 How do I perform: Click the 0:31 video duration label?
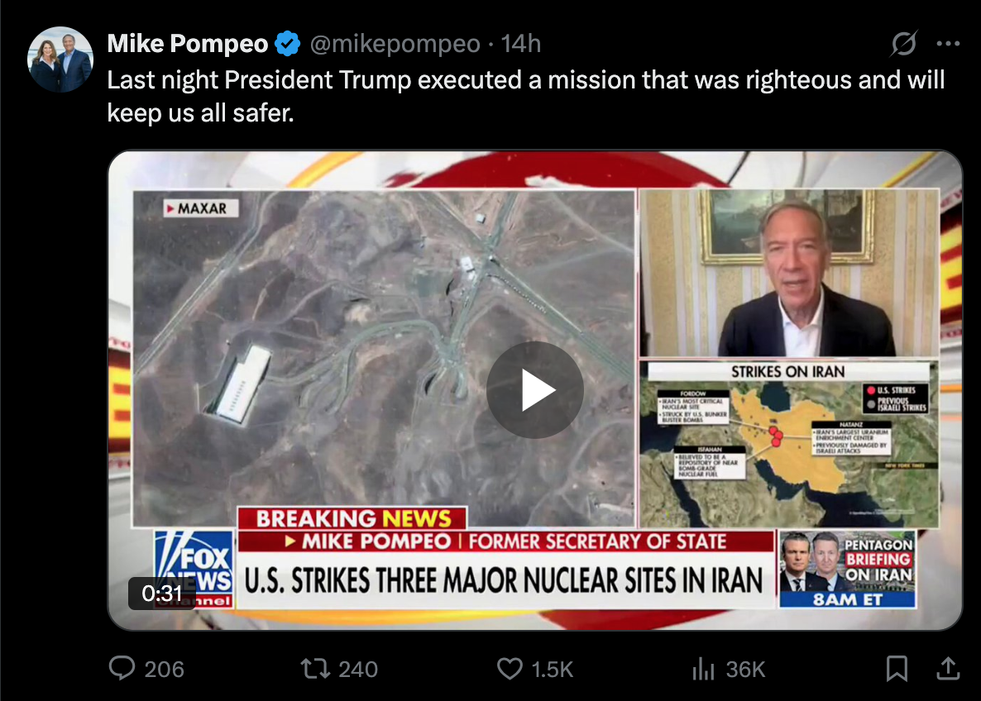click(x=161, y=593)
